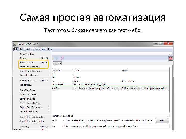Open the Target field dropdown arrow

[151, 121]
